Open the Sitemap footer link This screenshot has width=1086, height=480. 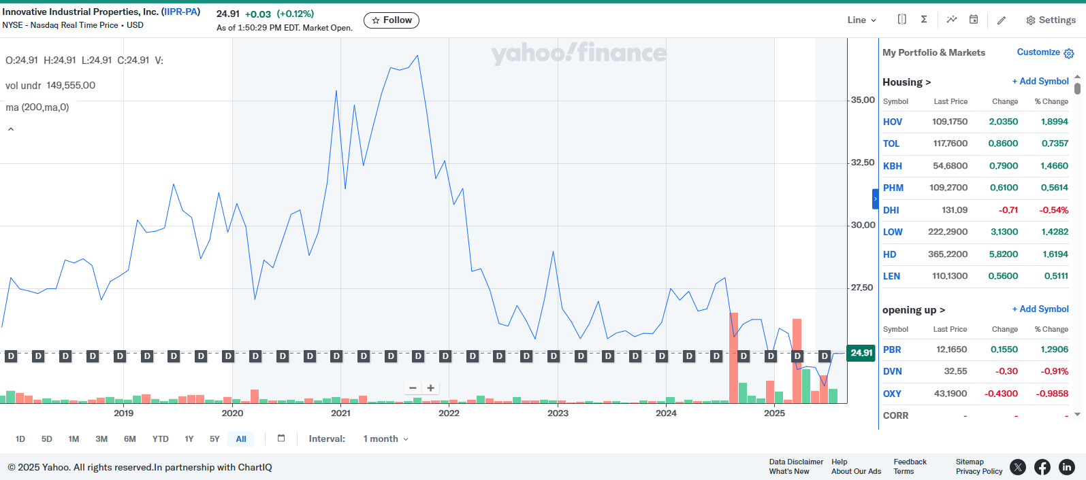tap(970, 462)
